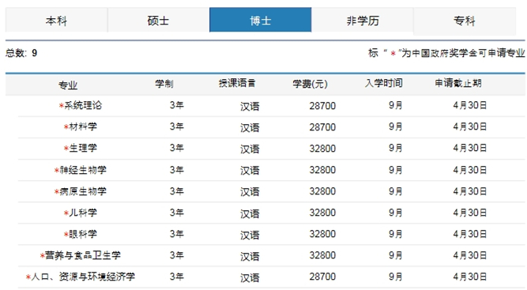This screenshot has width=527, height=290.
Task: Go to the 非学历 tab
Action: pos(363,21)
